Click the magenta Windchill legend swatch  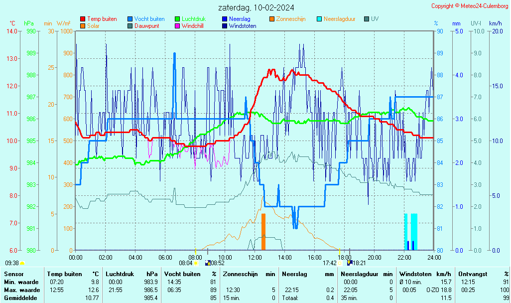click(177, 26)
